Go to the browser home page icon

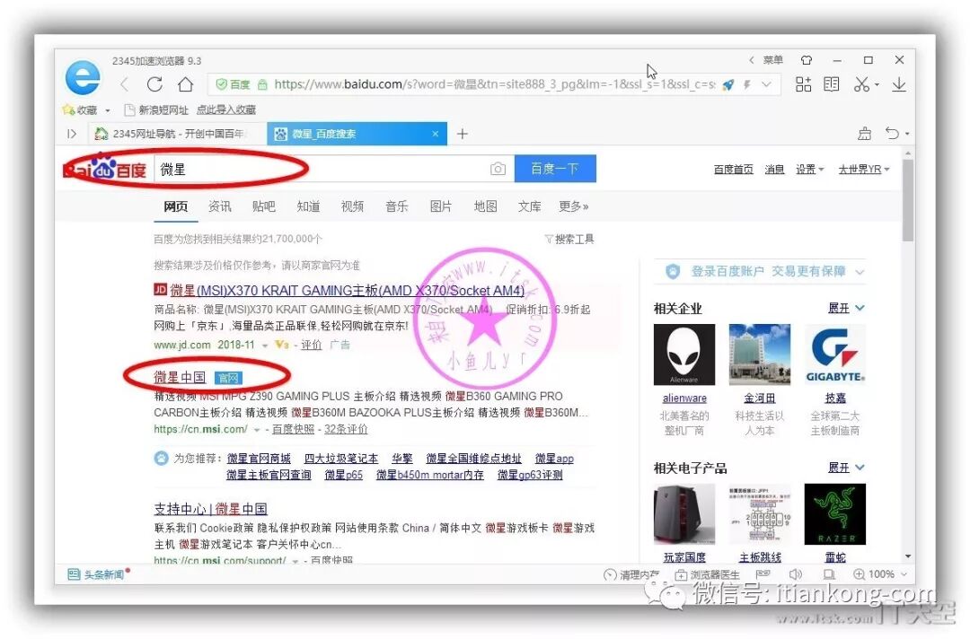(185, 84)
